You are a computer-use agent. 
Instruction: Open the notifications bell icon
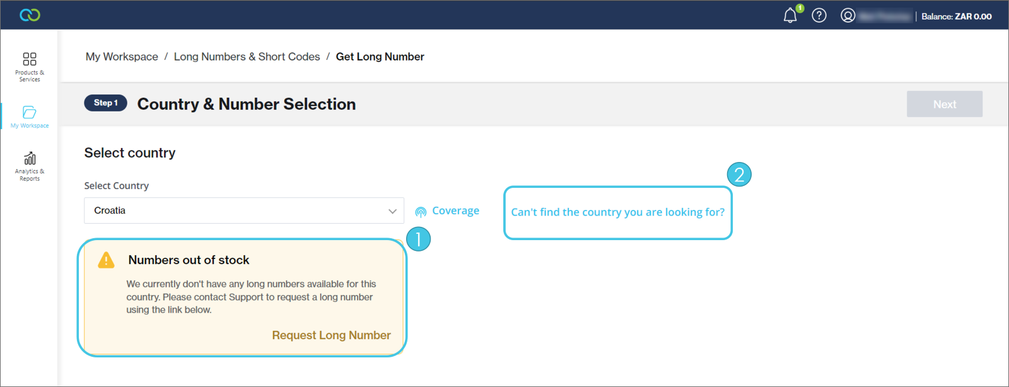pyautogui.click(x=790, y=16)
